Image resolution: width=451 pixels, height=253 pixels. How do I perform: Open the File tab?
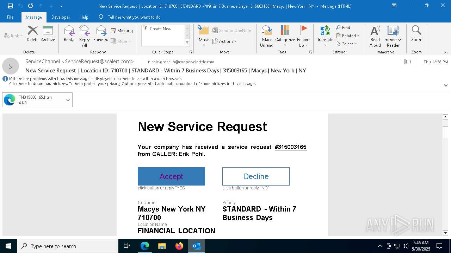(10, 17)
